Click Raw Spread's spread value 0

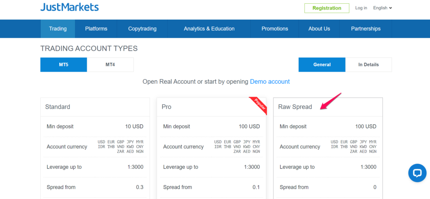tap(375, 187)
